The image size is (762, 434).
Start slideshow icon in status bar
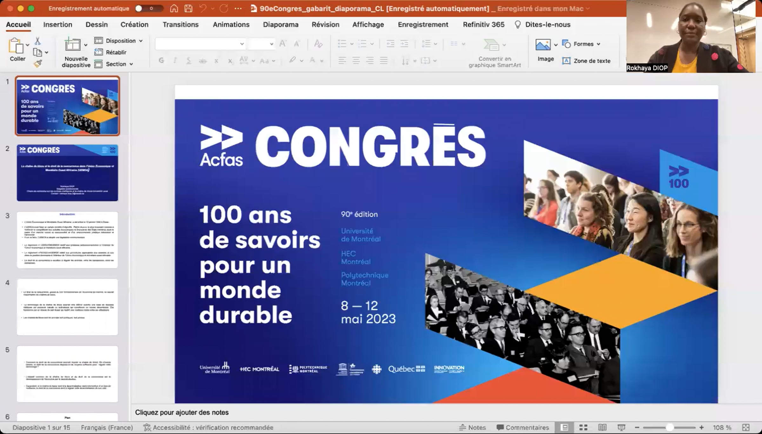click(621, 427)
